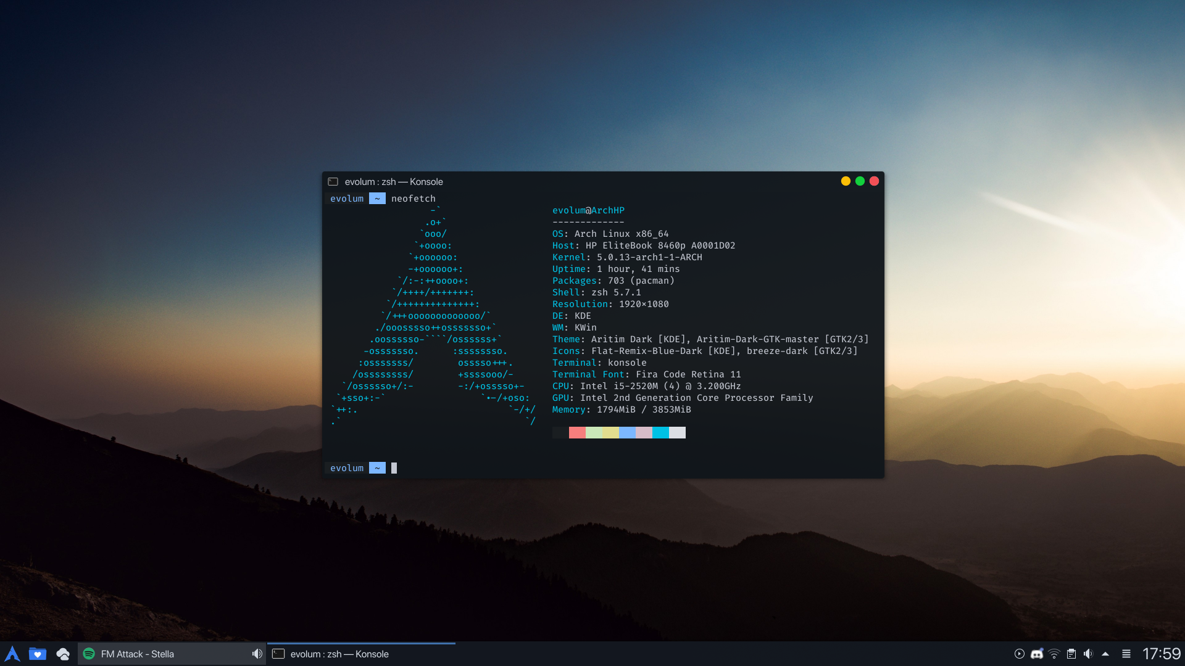Mute audio on the FM Attack taskbar entry
The height and width of the screenshot is (666, 1185).
[x=257, y=654]
